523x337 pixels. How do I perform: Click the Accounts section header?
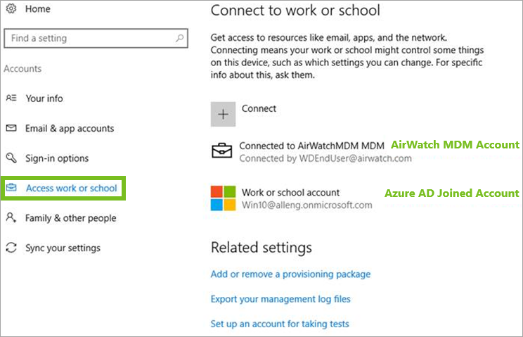click(x=22, y=69)
